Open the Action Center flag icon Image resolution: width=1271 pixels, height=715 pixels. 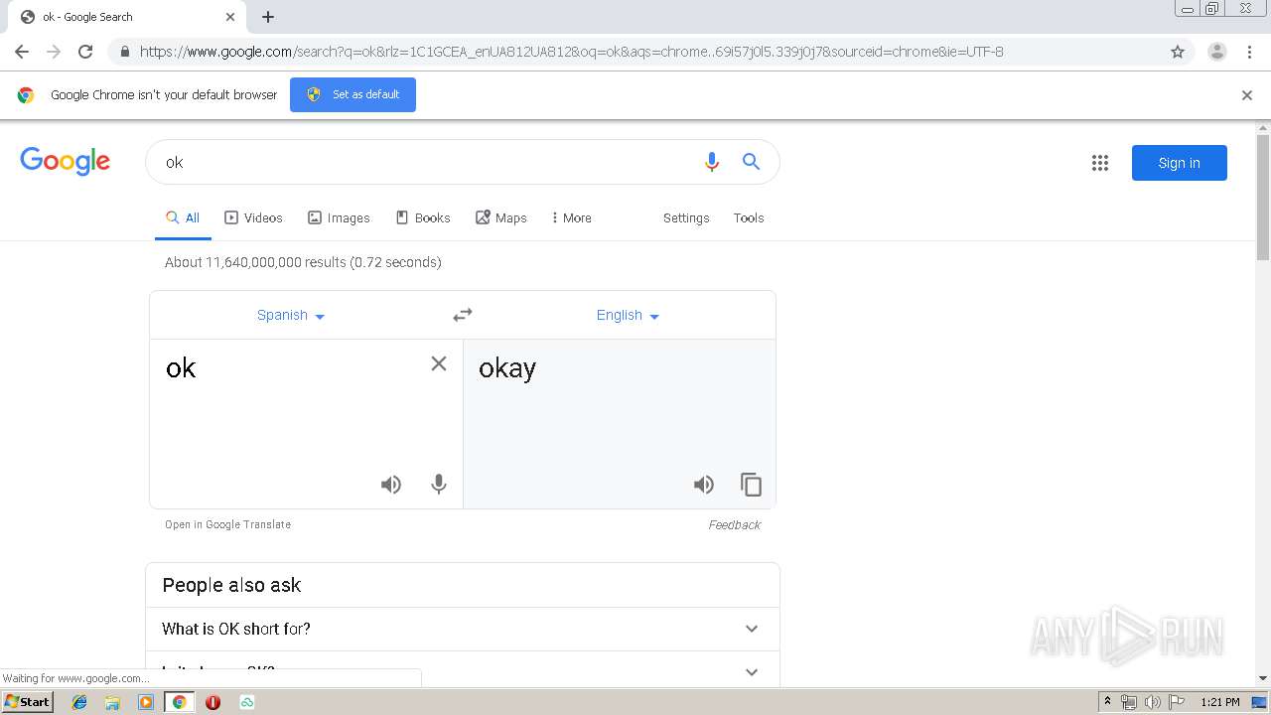coord(1176,702)
